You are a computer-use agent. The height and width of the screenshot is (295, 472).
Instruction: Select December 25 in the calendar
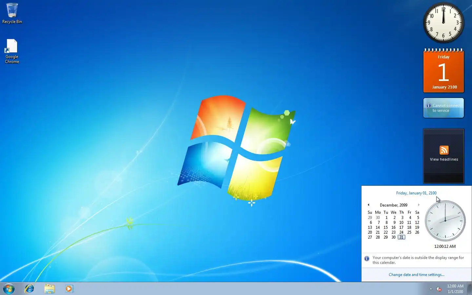pos(409,232)
